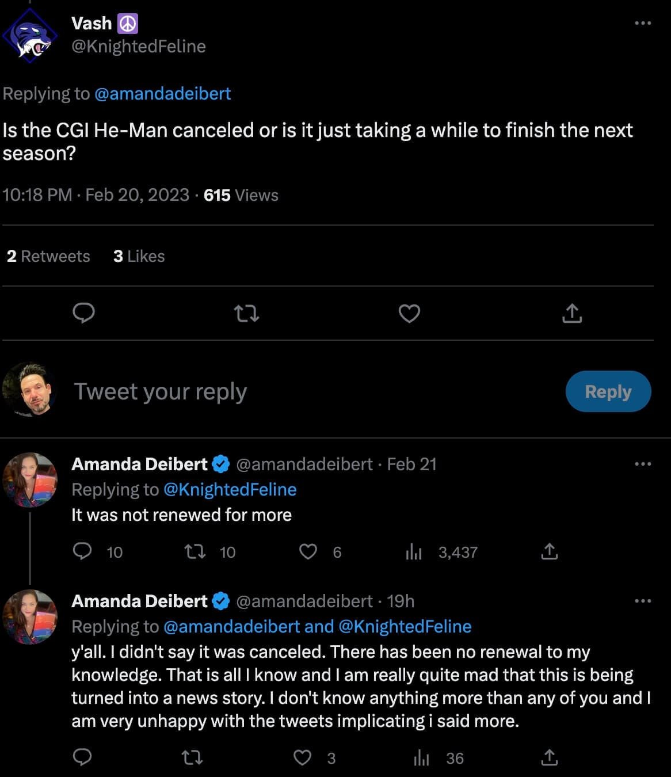The height and width of the screenshot is (777, 671).
Task: Open @amandadeibert mention in Vash's tweet
Action: pyautogui.click(x=162, y=94)
